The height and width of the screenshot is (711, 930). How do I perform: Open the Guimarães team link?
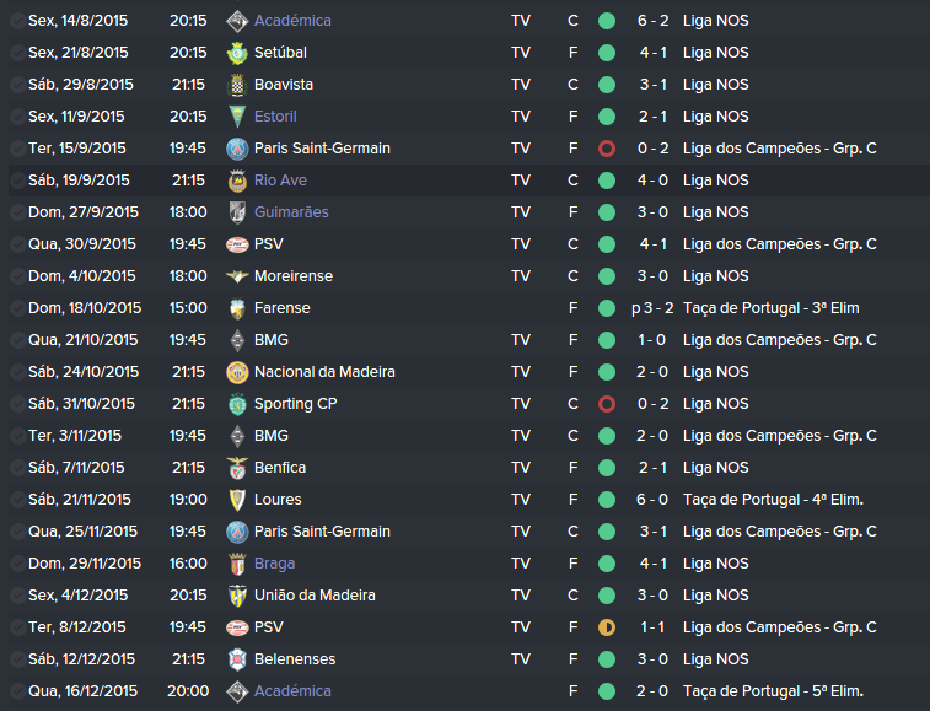[291, 212]
